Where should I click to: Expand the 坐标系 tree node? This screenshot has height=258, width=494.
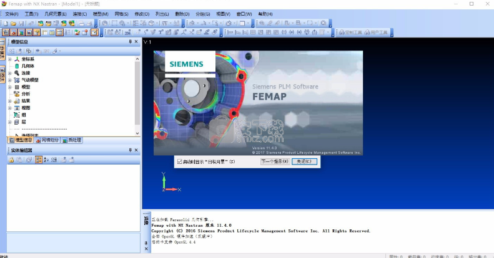click(10, 59)
